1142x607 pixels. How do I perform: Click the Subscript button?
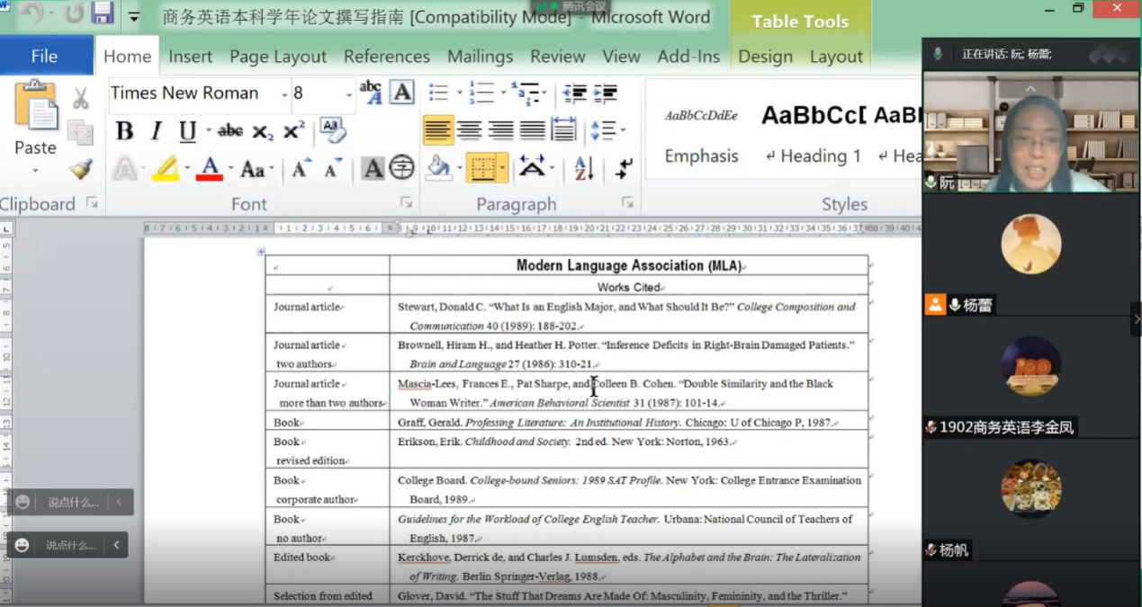262,131
